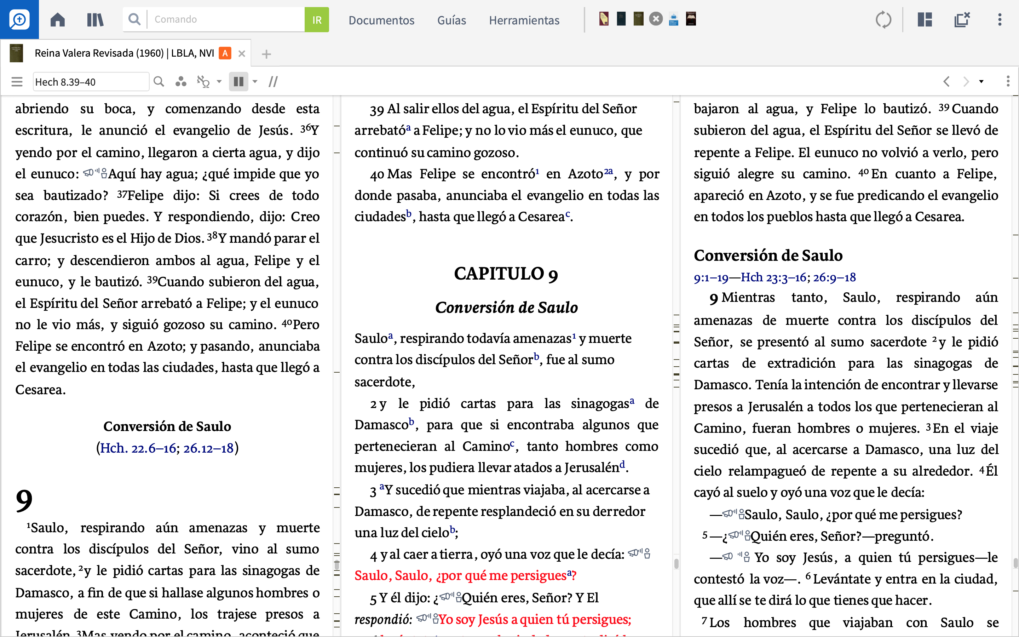Select the Reina Valera Revisada (1960) tab

[124, 53]
